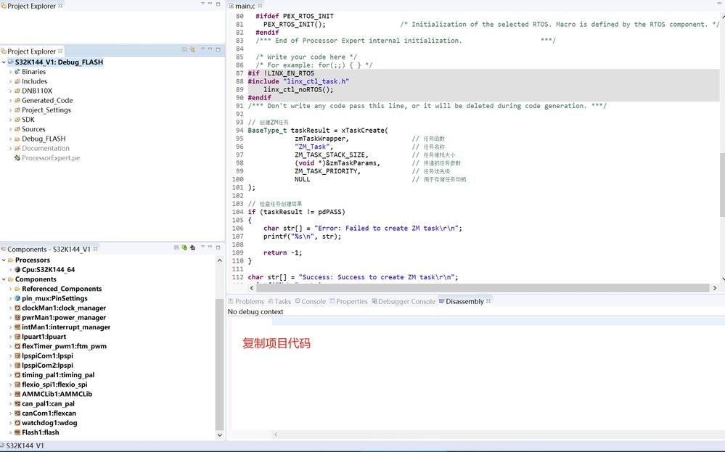Image resolution: width=725 pixels, height=452 pixels.
Task: Click the AMMCLib1:AMMCLib component icon
Action: point(17,394)
